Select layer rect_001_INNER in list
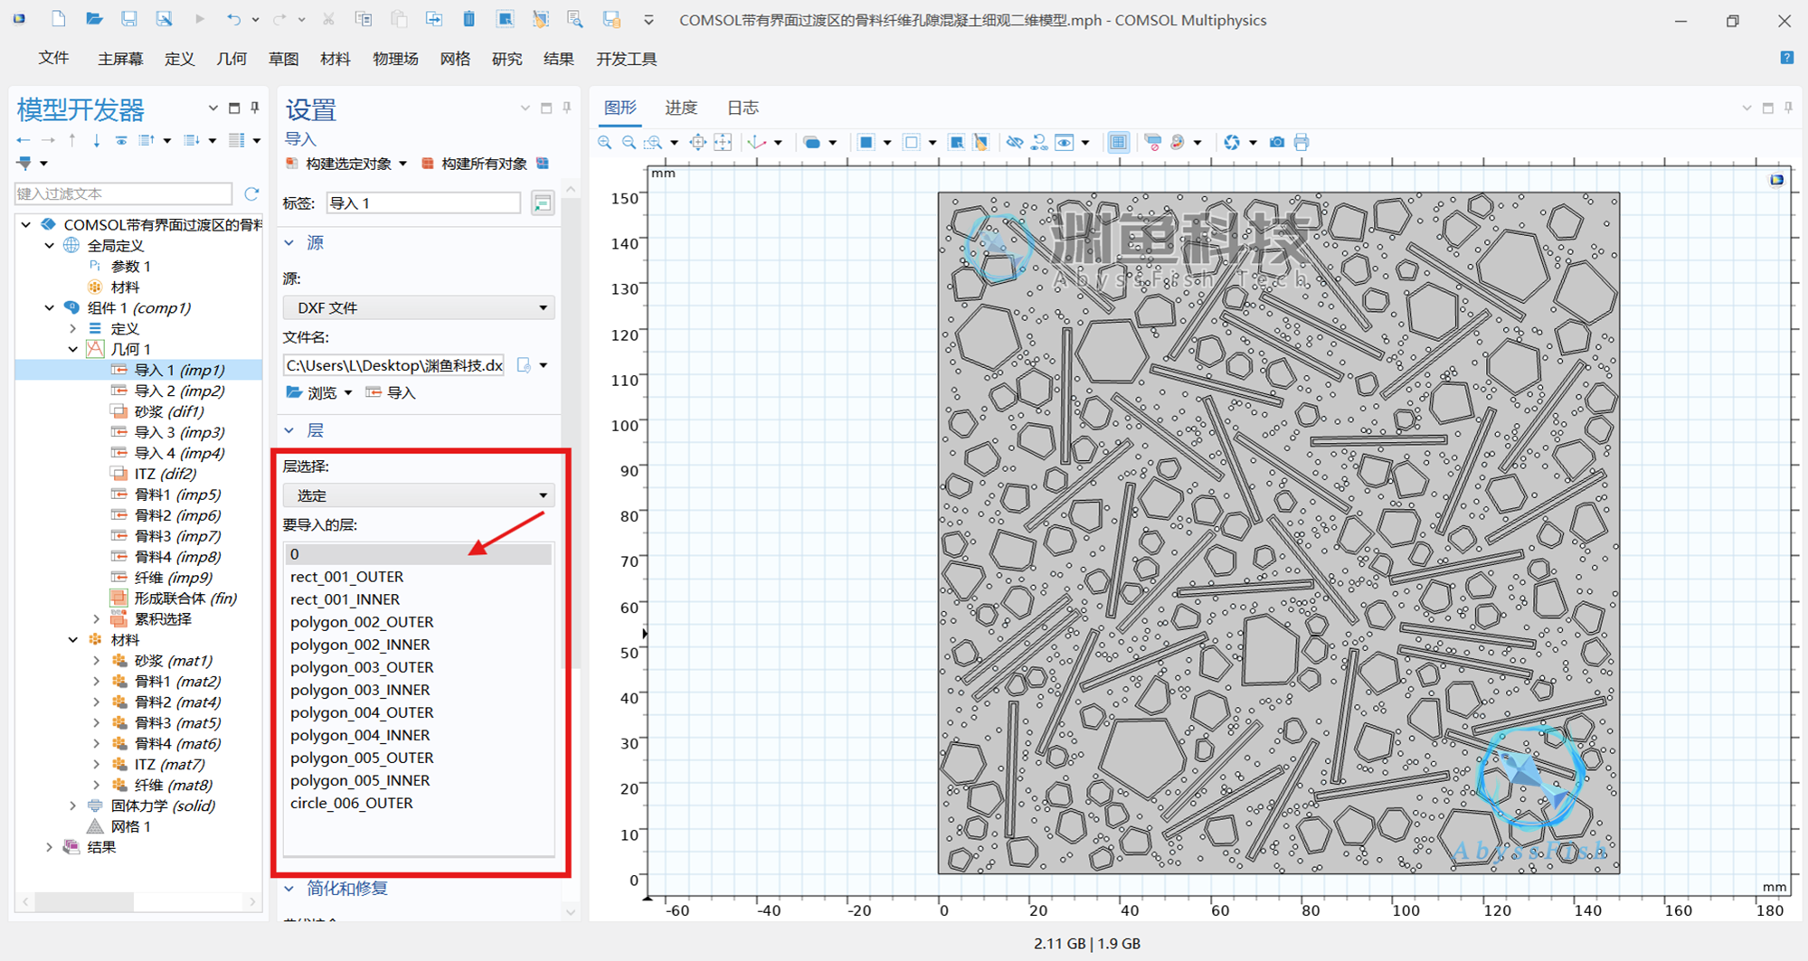1808x961 pixels. [345, 599]
